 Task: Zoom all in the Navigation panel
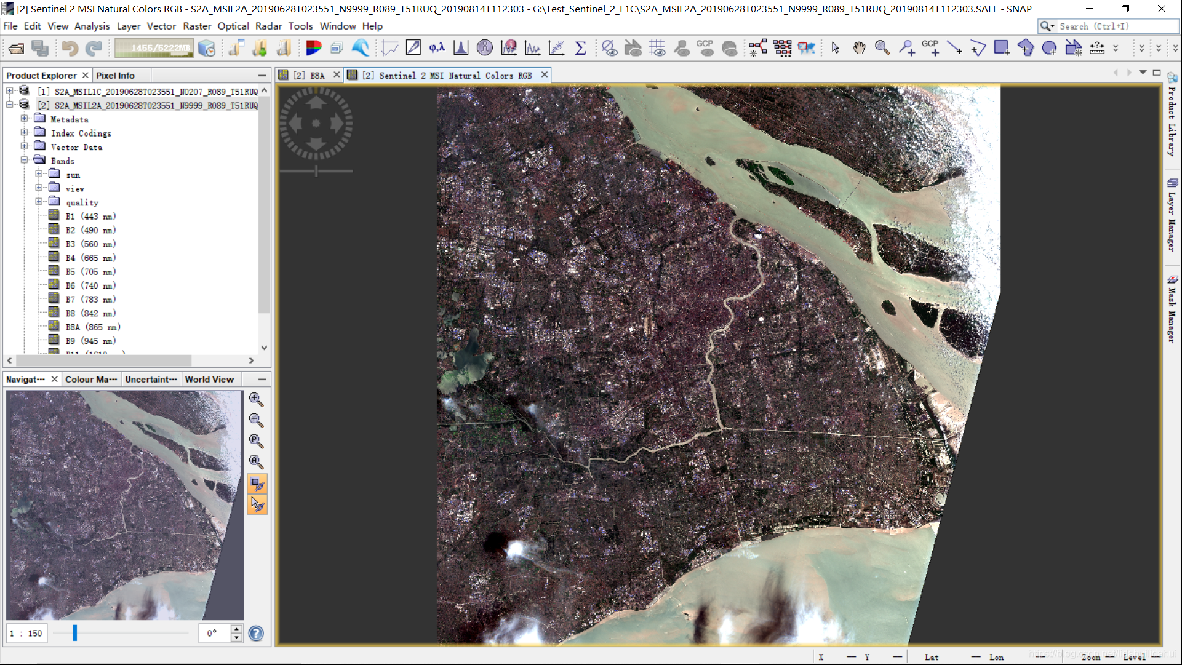[x=257, y=462]
